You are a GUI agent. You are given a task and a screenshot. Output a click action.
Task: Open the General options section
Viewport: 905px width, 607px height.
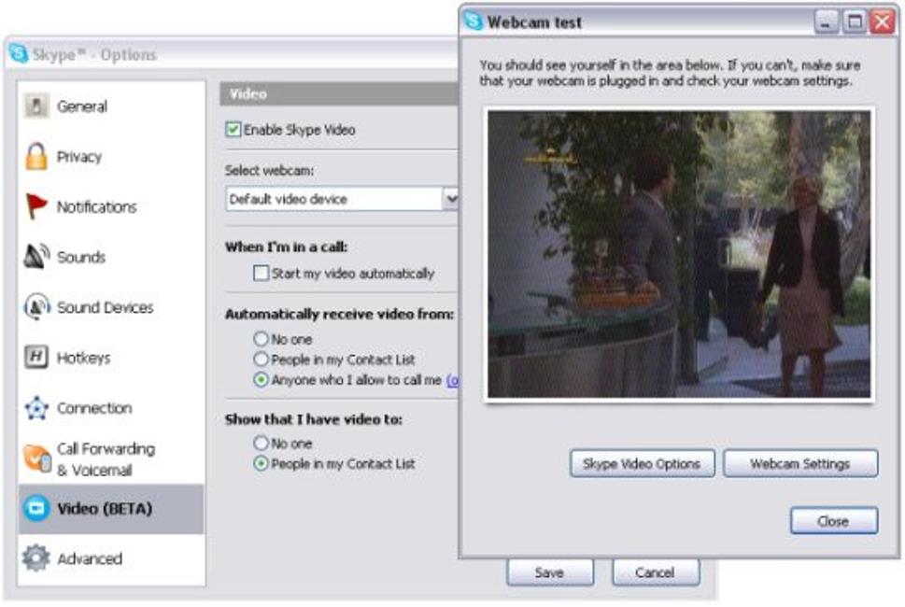coord(111,106)
